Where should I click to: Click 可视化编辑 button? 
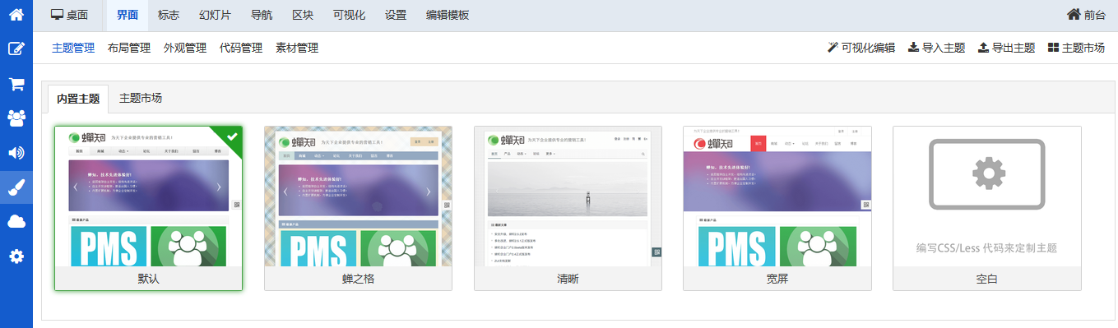(861, 48)
